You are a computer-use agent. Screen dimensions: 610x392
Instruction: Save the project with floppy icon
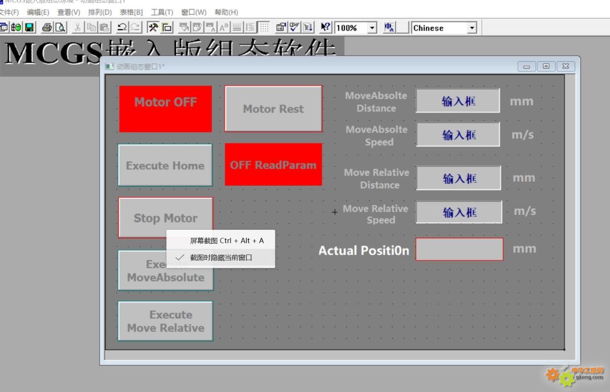pyautogui.click(x=30, y=28)
